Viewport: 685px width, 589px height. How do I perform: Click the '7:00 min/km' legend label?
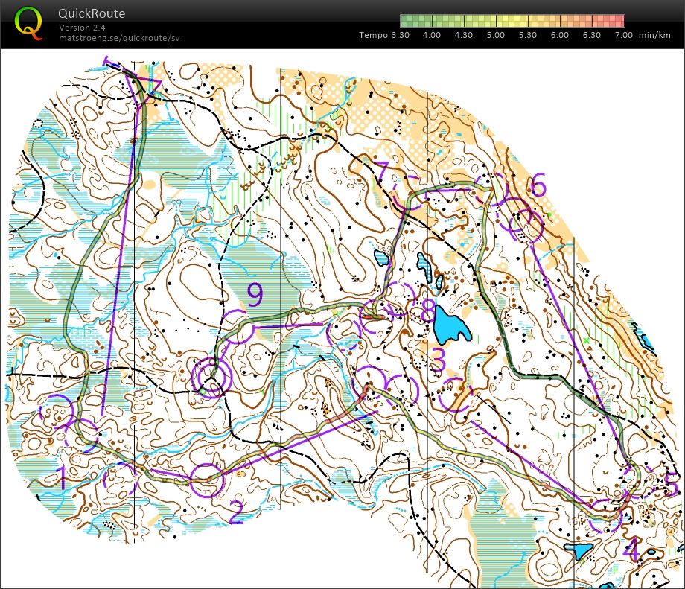click(643, 35)
